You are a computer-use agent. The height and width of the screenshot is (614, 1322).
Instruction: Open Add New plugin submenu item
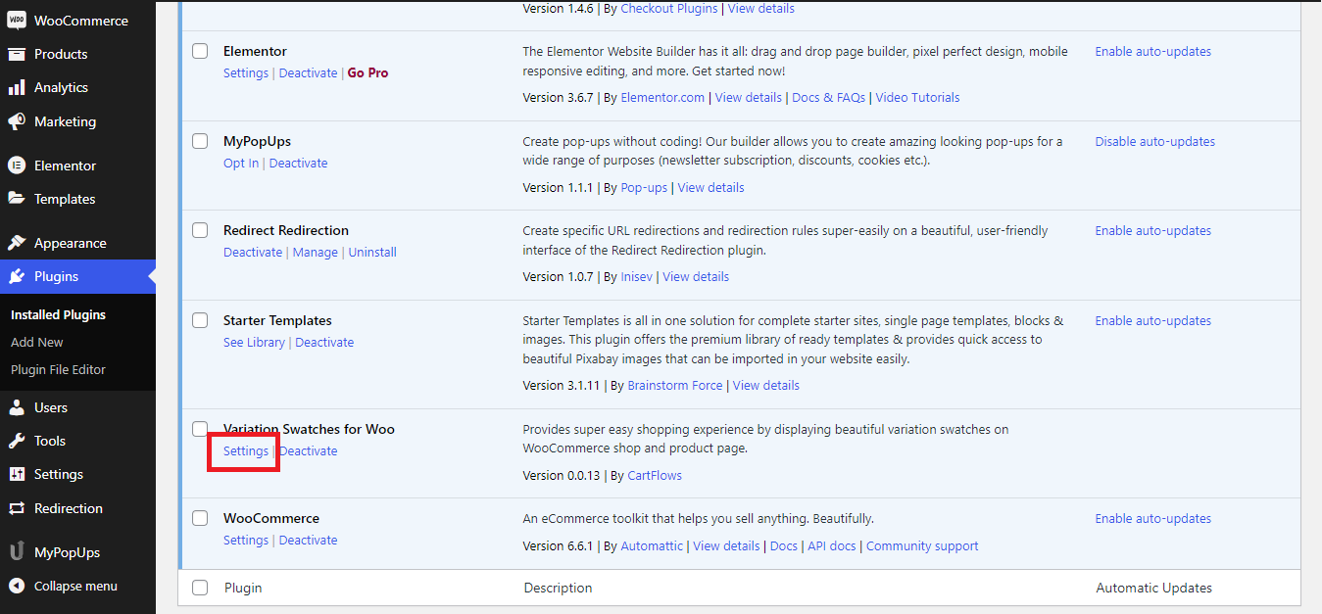pyautogui.click(x=37, y=342)
